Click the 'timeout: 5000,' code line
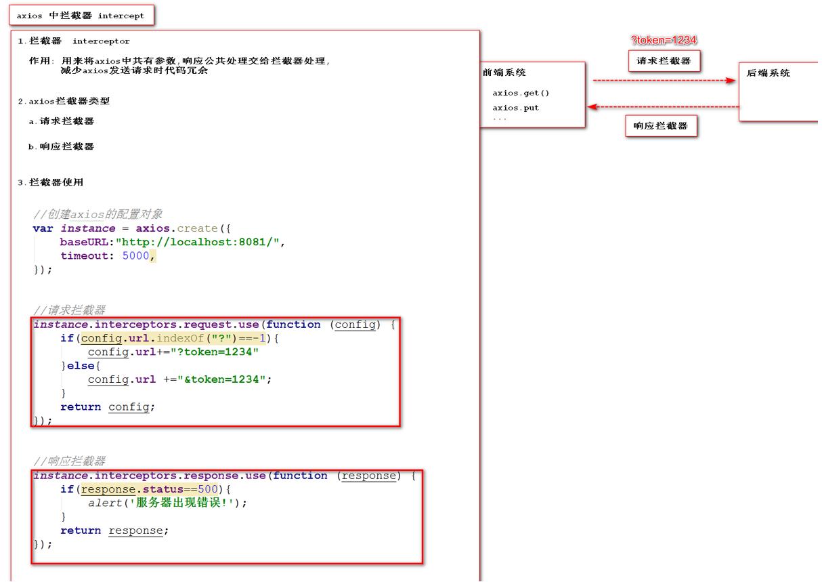This screenshot has height=582, width=822. click(x=108, y=255)
